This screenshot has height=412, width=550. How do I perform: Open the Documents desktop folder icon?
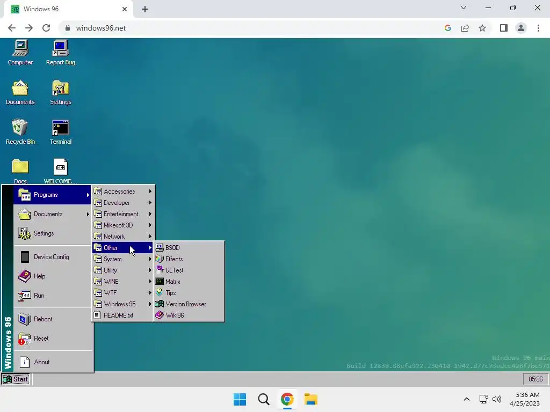tap(20, 92)
